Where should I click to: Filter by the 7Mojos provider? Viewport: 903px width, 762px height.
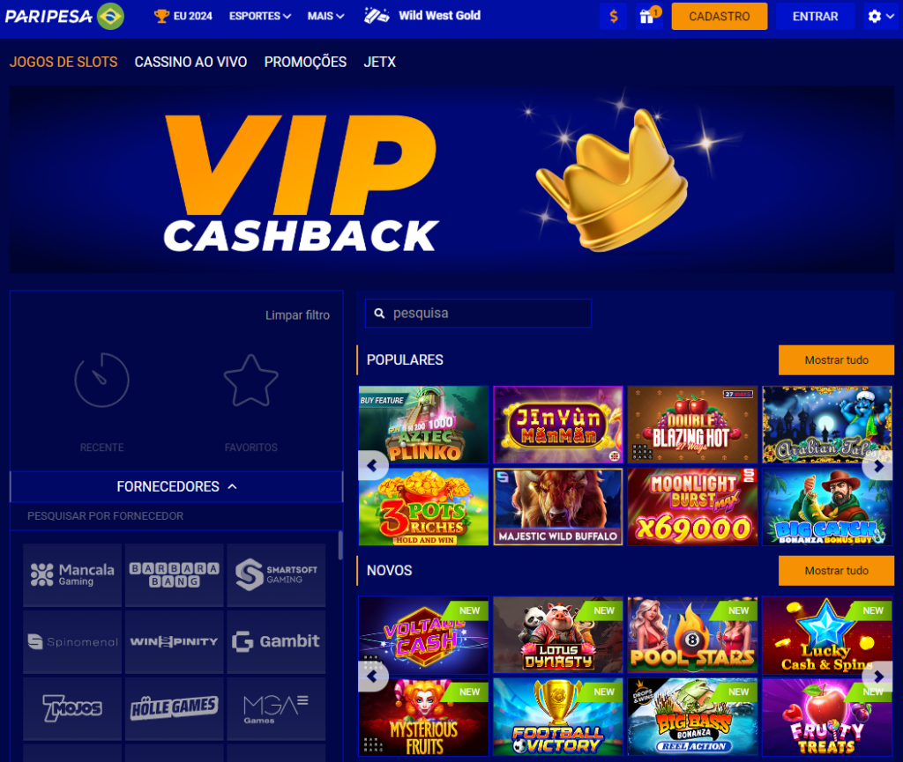[72, 708]
